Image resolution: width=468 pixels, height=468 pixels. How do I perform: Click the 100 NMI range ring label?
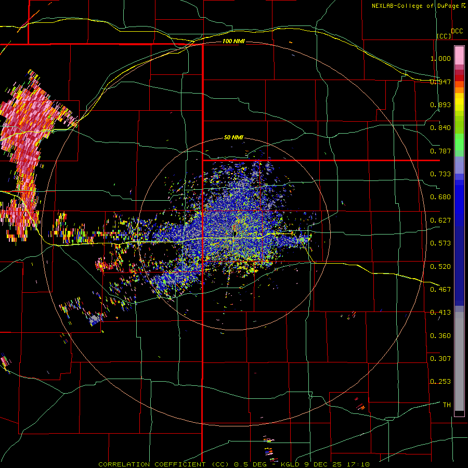pyautogui.click(x=233, y=41)
